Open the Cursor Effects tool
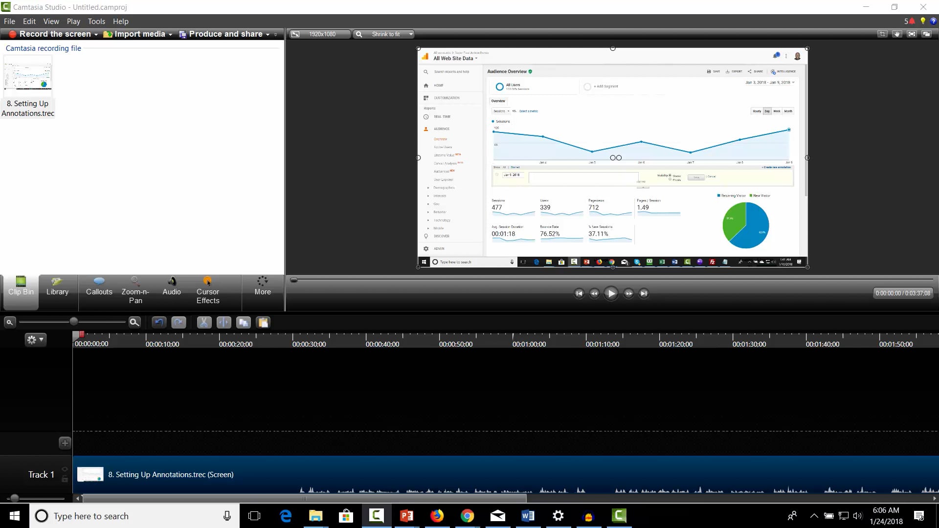Screen dimensions: 939x528 pos(208,290)
